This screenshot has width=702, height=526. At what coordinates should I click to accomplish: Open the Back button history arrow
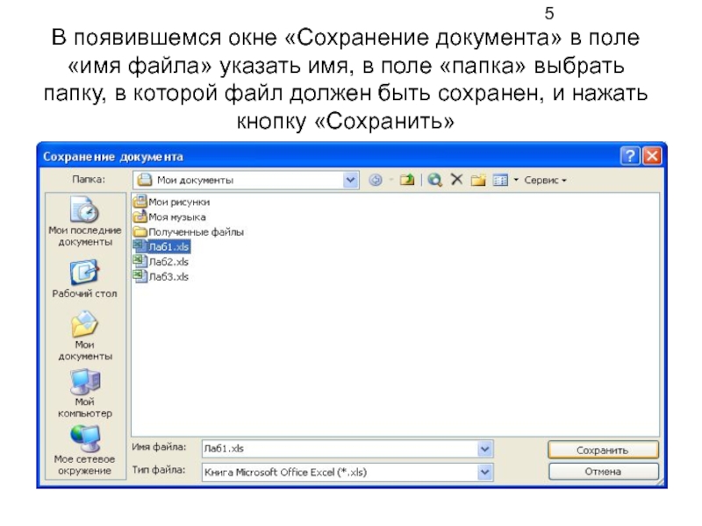[390, 181]
